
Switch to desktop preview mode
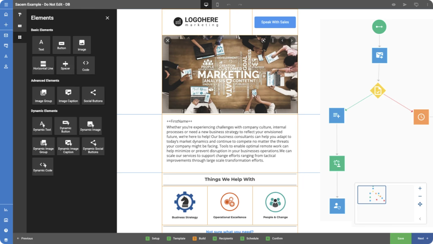click(206, 4)
